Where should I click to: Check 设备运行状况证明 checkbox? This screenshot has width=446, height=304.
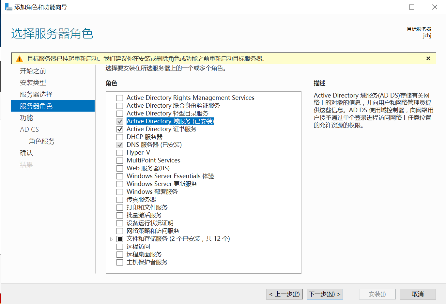120,223
